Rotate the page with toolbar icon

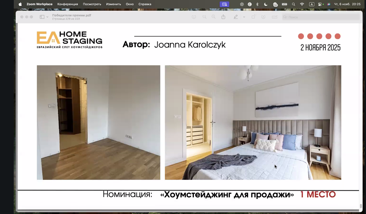(254, 17)
